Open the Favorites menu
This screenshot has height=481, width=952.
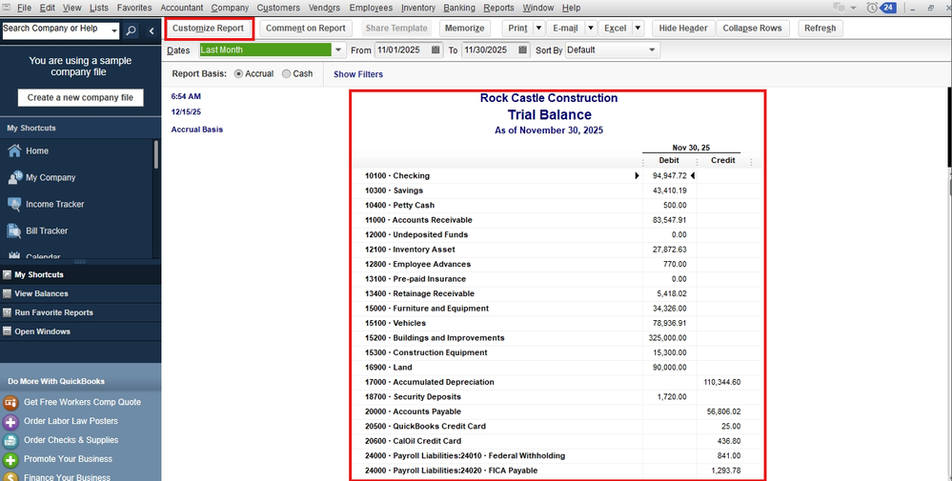click(x=134, y=8)
